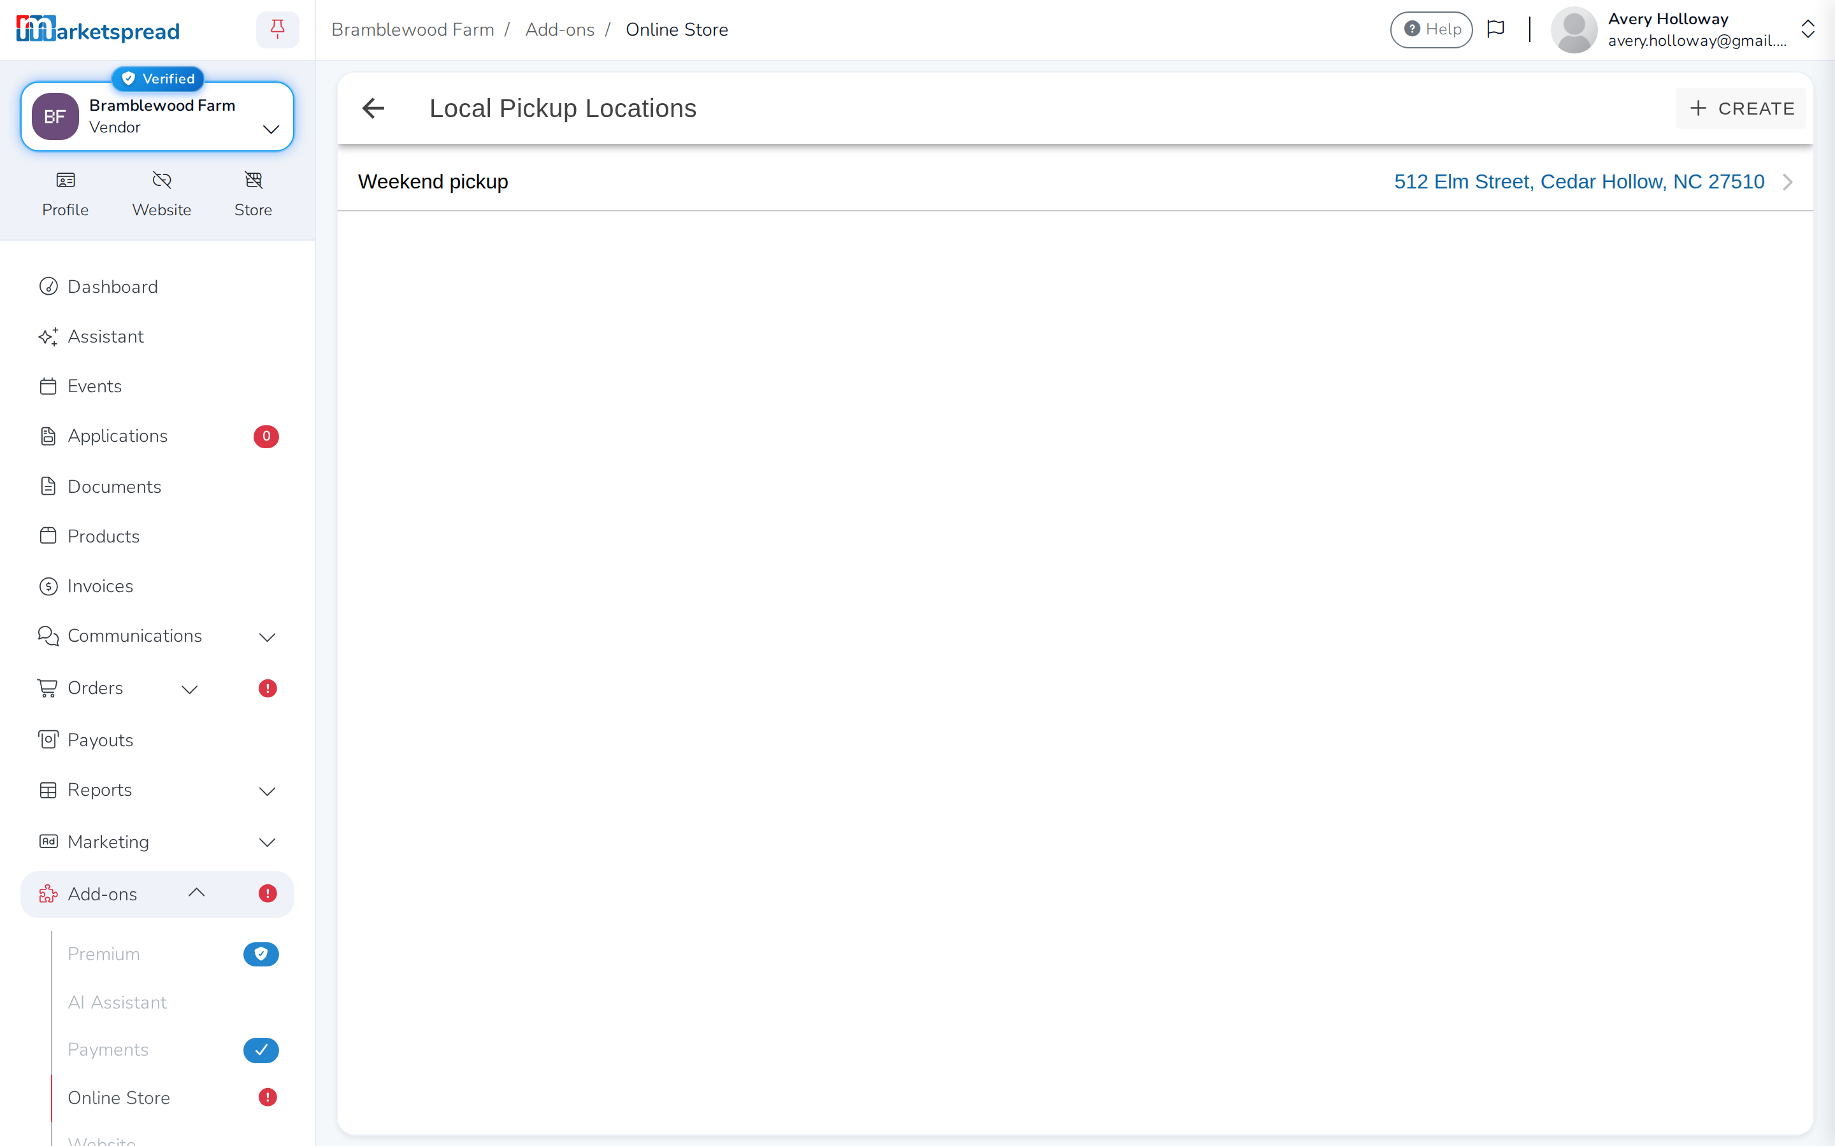Open the flag notifications icon

[1495, 29]
